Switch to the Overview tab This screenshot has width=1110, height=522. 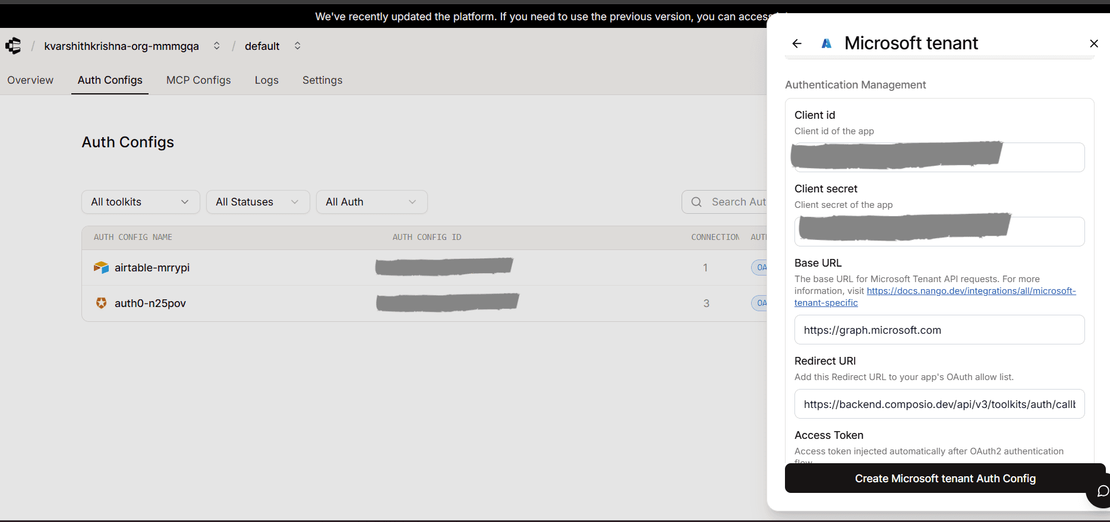pyautogui.click(x=30, y=80)
